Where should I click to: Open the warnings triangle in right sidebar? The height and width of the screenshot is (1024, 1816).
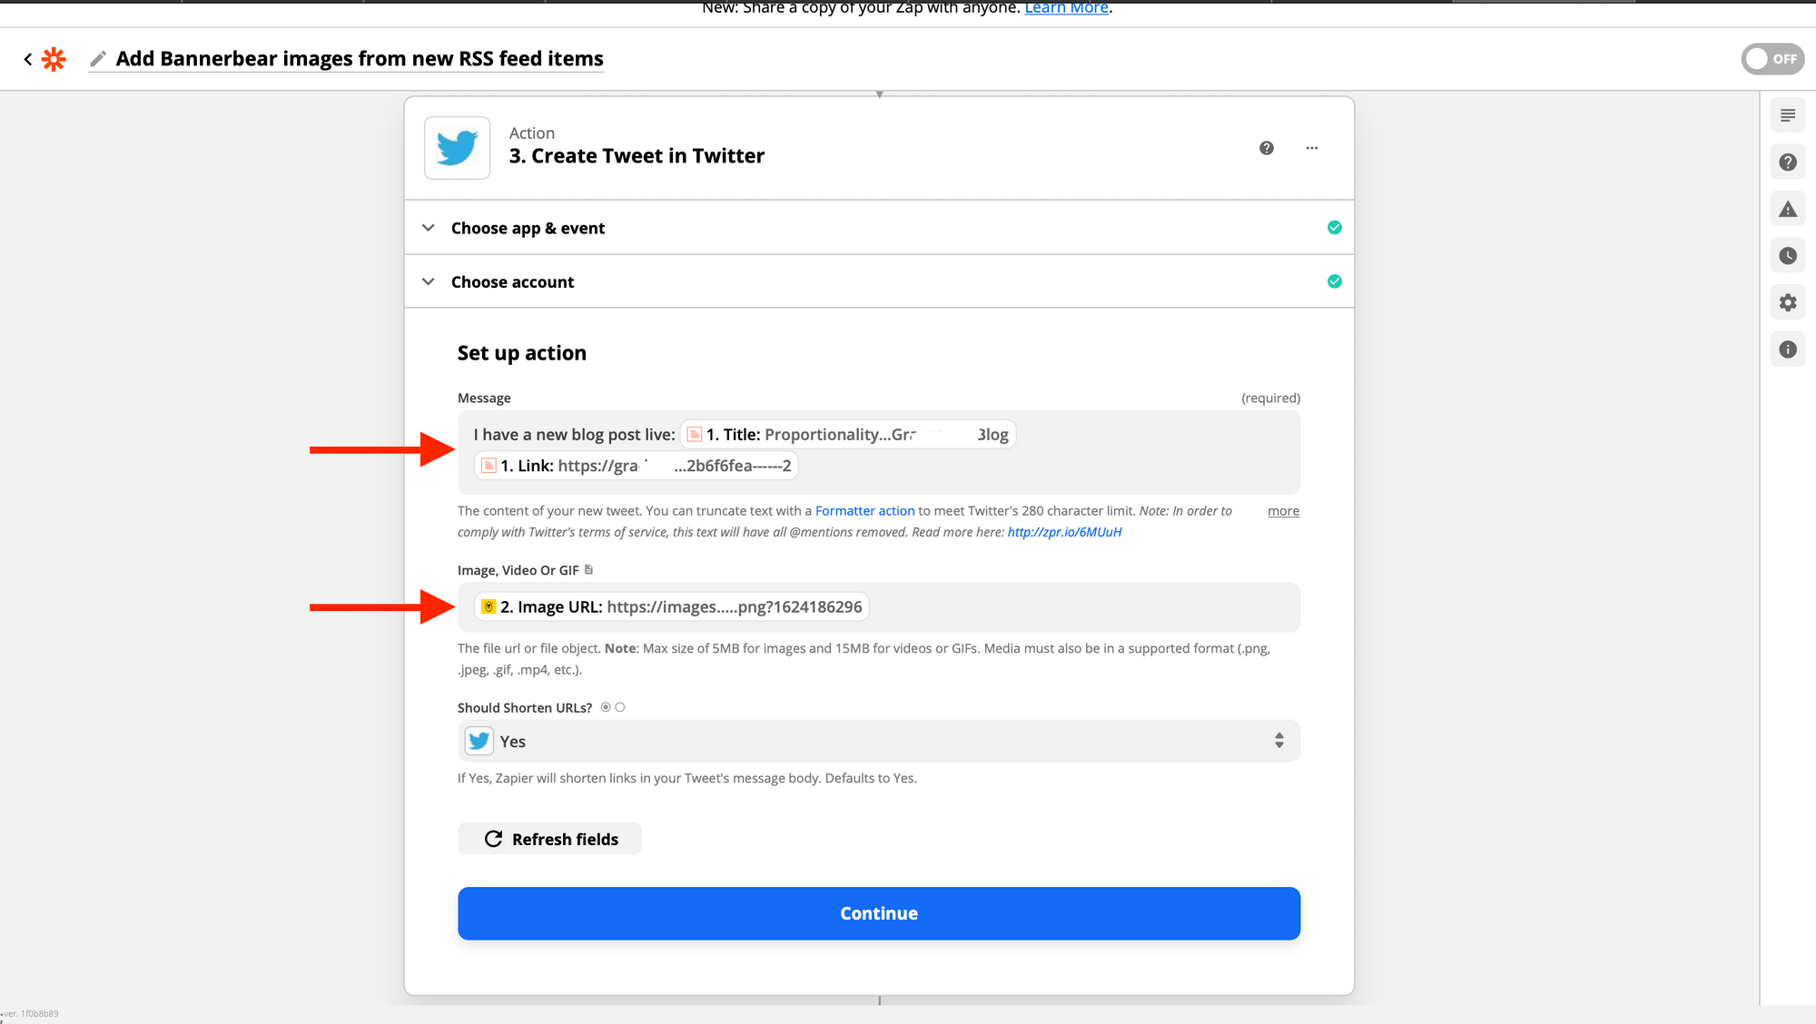point(1788,210)
